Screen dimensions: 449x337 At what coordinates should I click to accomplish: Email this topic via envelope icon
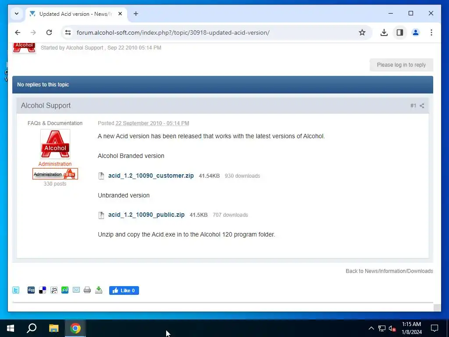coord(76,290)
